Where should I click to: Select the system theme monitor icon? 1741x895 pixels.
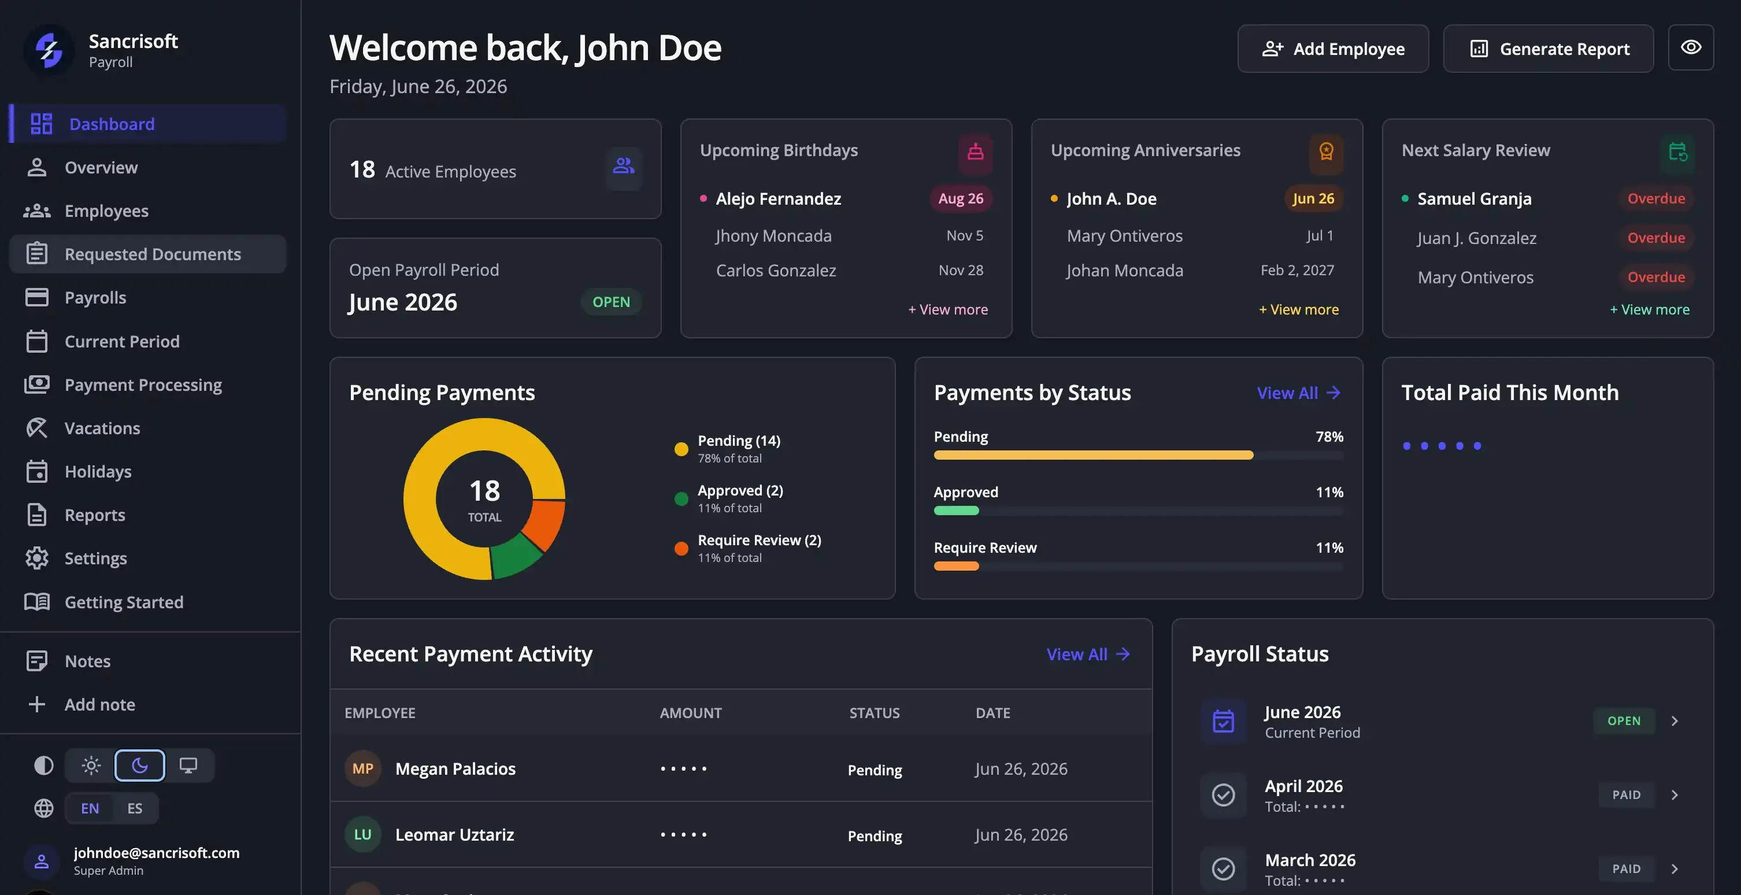[188, 765]
